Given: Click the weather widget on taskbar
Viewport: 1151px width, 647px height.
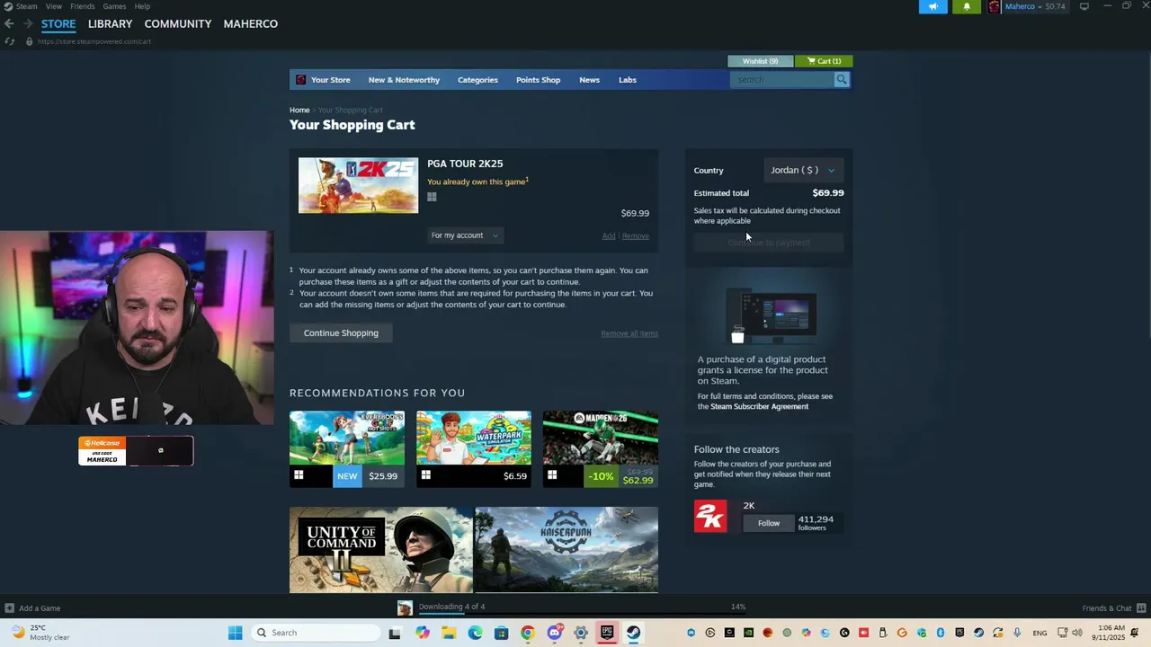Looking at the screenshot, I should (x=40, y=633).
